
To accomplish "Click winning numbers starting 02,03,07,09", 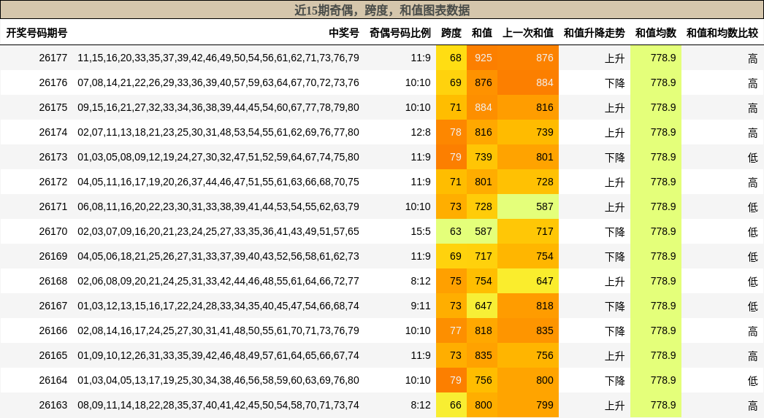I will [218, 232].
